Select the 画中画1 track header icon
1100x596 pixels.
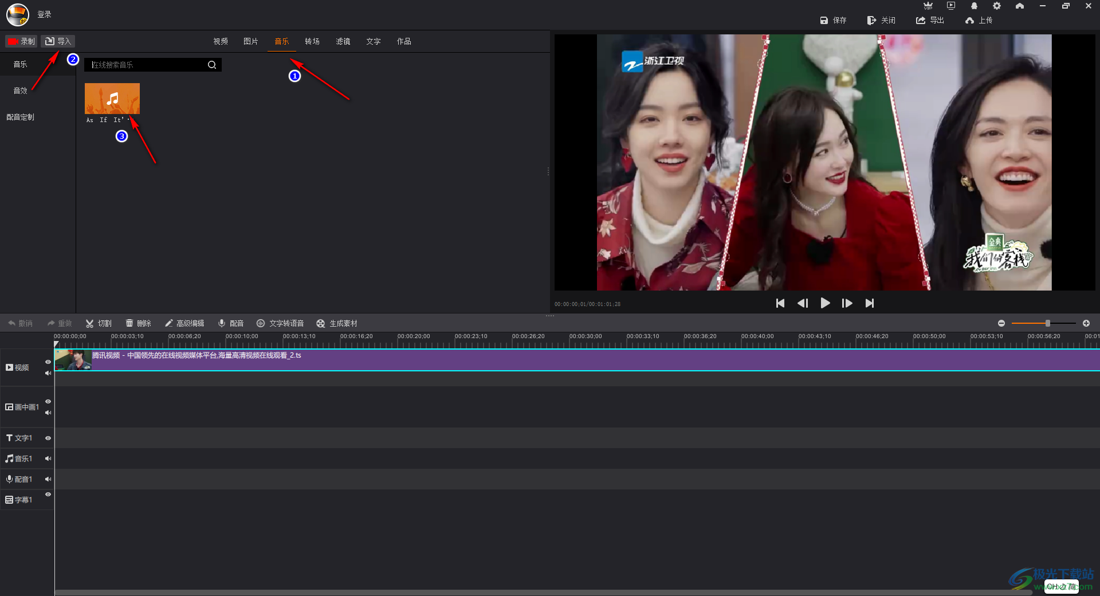9,407
